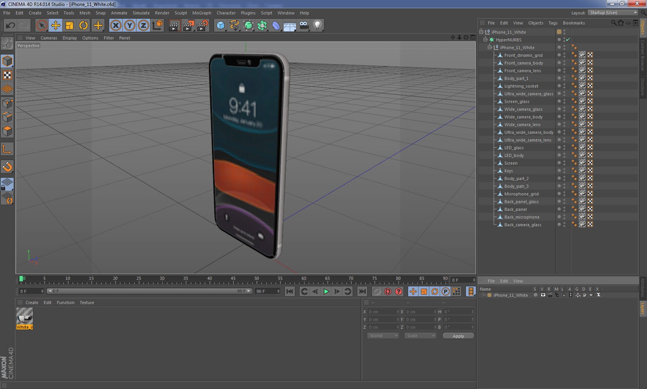Add a camera object
The height and width of the screenshot is (389, 647).
coord(304,25)
